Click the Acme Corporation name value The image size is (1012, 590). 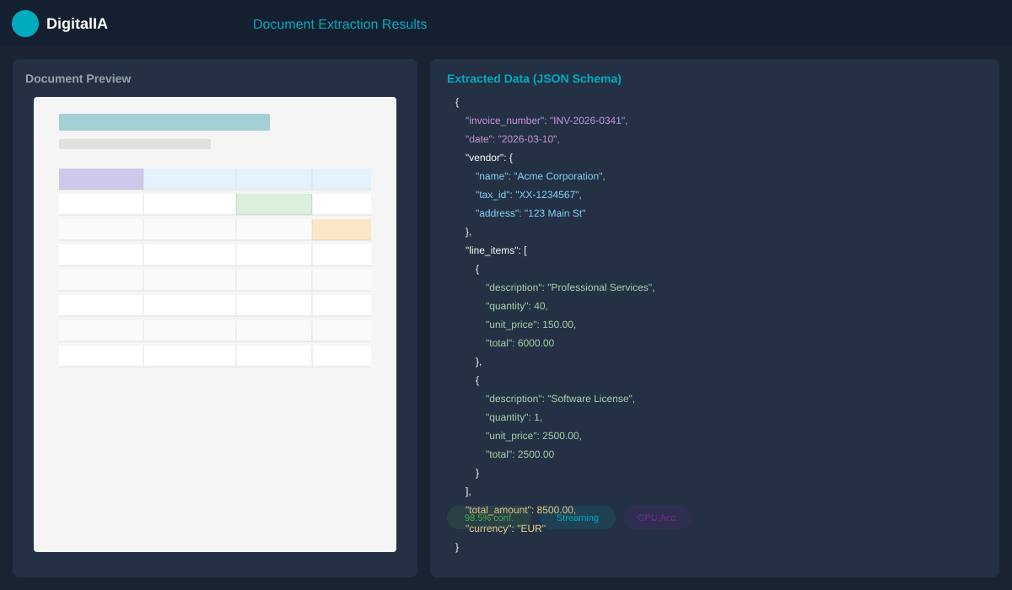coord(558,176)
